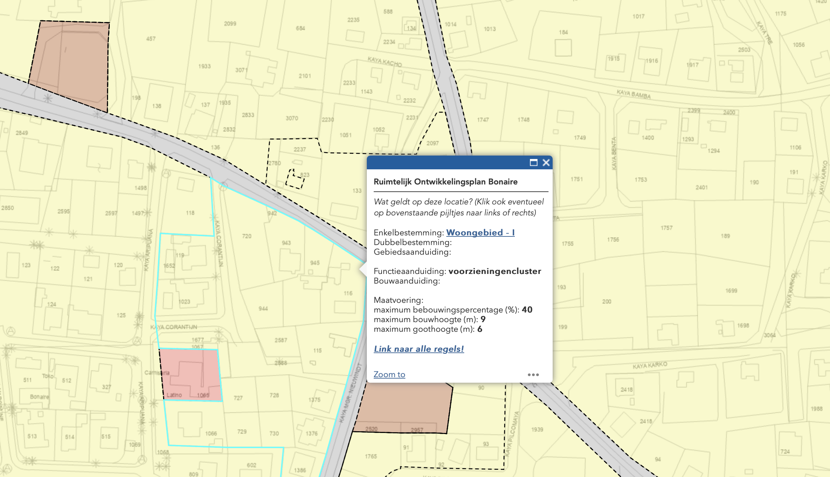Select the pink highlighted parcel 1065
The image size is (830, 477).
coord(191,375)
